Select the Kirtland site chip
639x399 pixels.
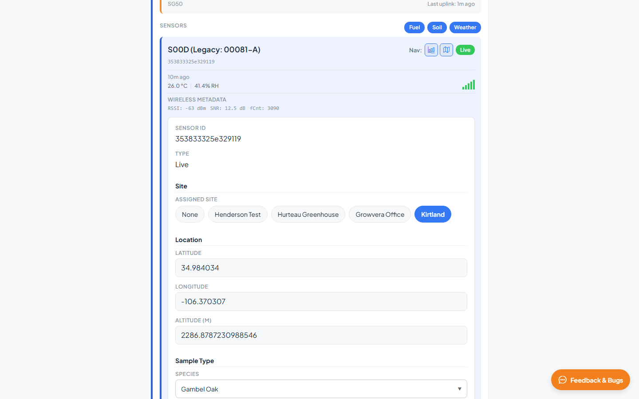[x=433, y=214]
